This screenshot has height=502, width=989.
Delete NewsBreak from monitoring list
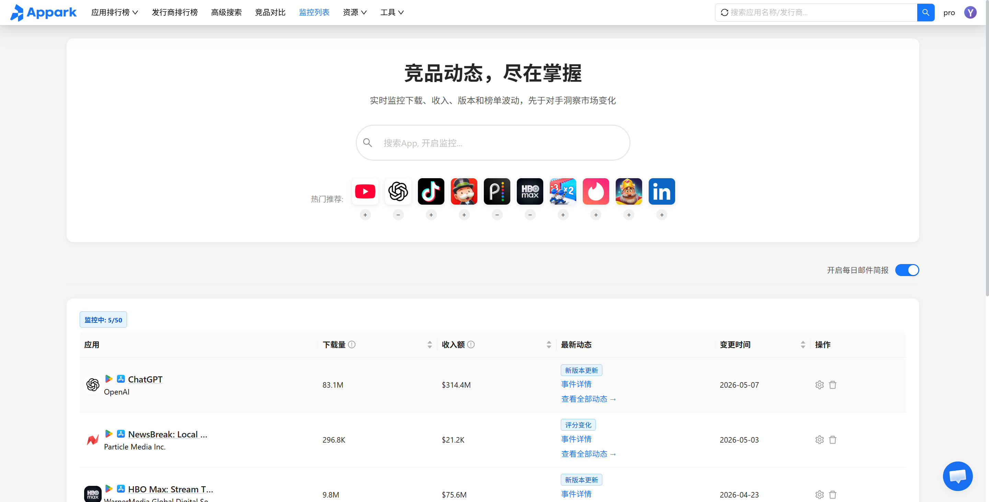pyautogui.click(x=833, y=440)
